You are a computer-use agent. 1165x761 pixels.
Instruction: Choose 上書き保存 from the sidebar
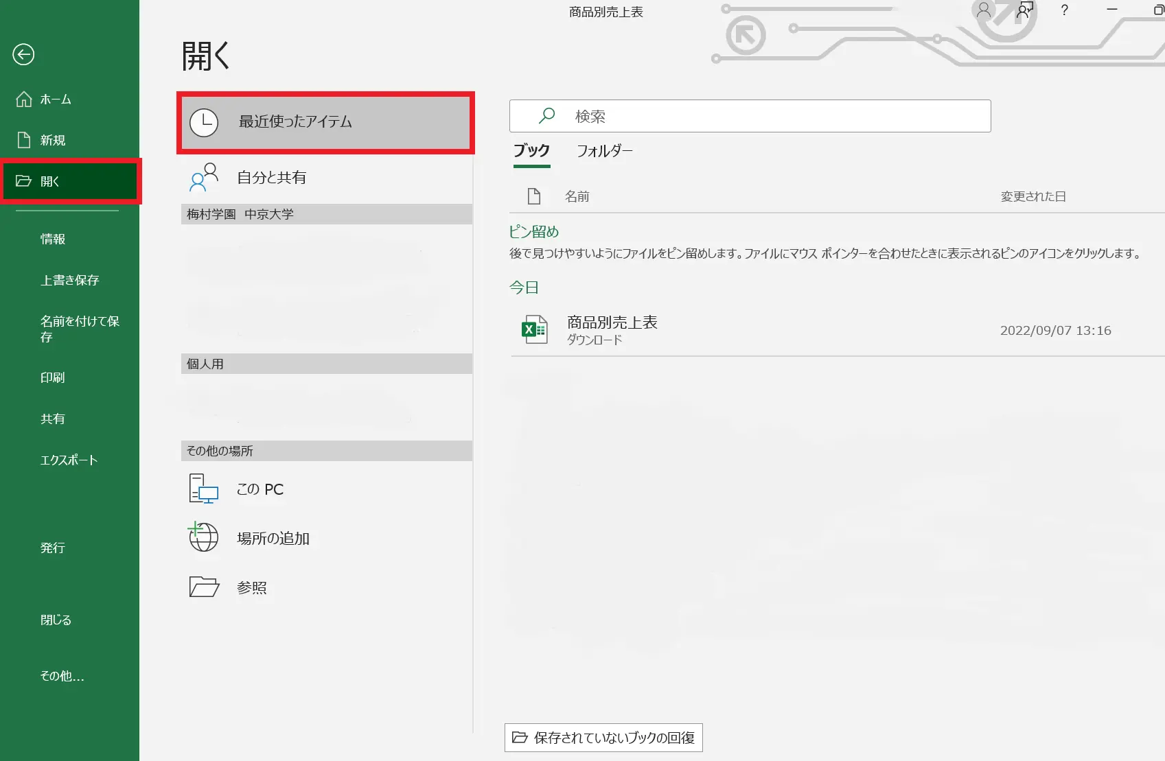69,280
